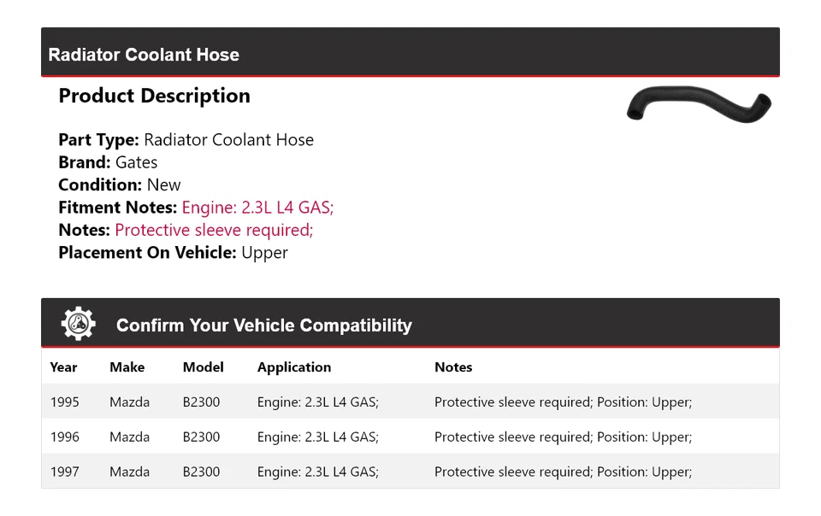Click the Confirm Your Vehicle Compatibility heading
This screenshot has height=516, width=821.
pos(263,325)
